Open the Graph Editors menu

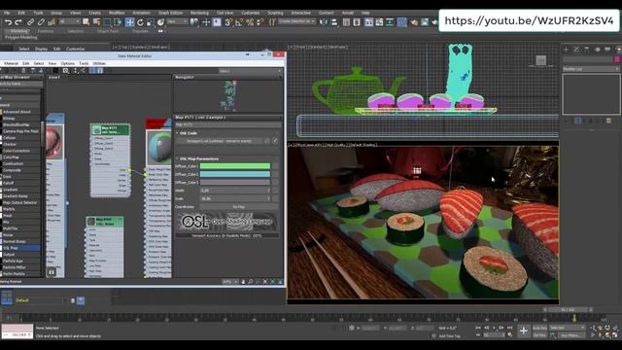pyautogui.click(x=171, y=13)
